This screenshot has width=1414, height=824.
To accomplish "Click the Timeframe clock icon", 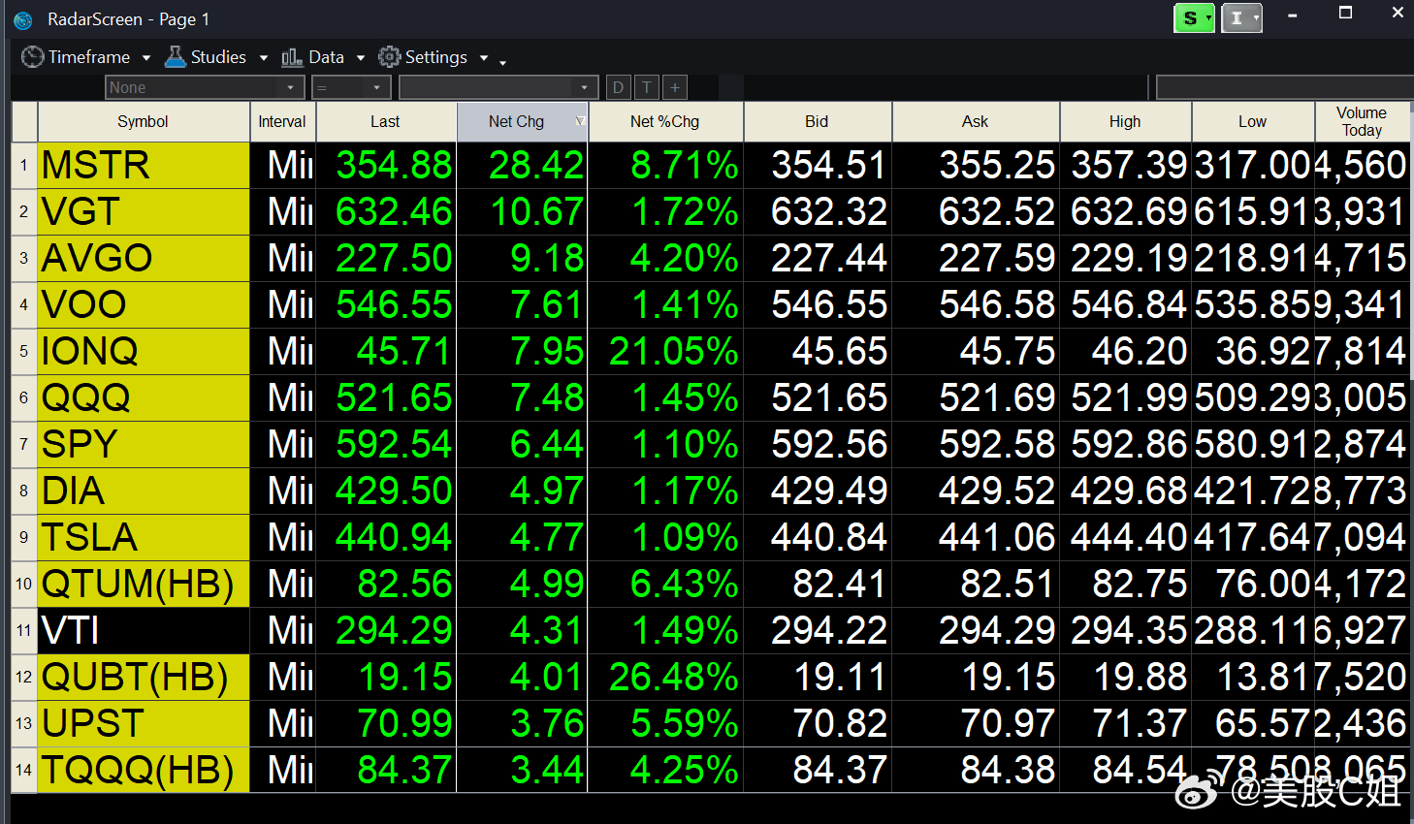I will (x=33, y=57).
